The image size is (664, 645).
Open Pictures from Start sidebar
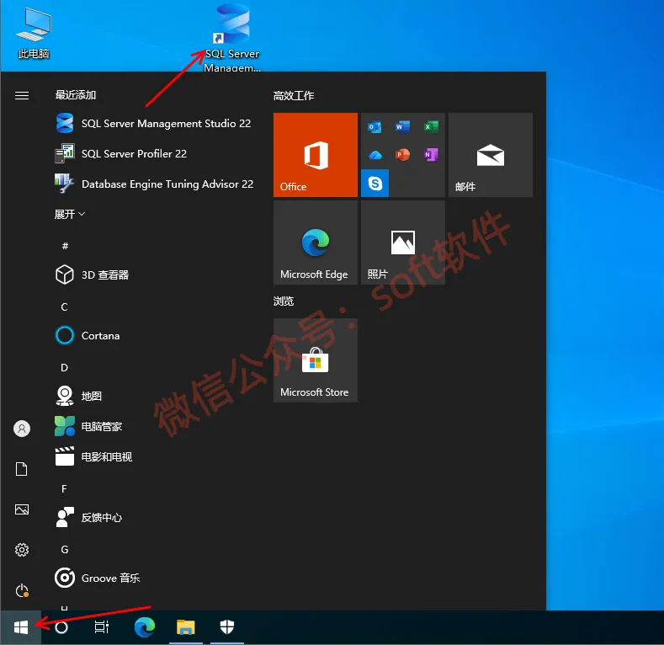coord(22,509)
